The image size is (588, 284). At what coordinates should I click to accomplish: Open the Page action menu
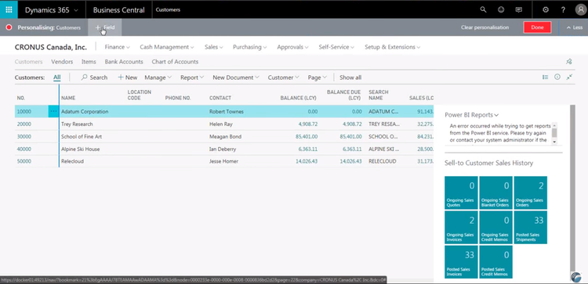[318, 77]
